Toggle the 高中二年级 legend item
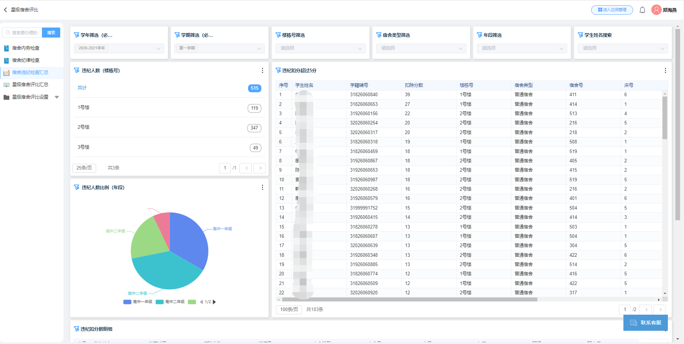This screenshot has width=684, height=344. pyautogui.click(x=170, y=302)
